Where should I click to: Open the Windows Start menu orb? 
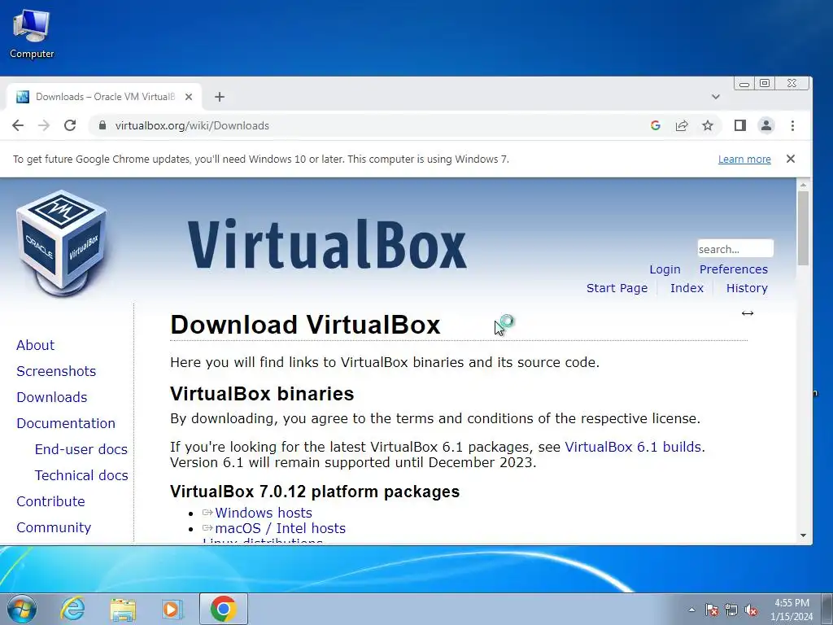coord(21,609)
